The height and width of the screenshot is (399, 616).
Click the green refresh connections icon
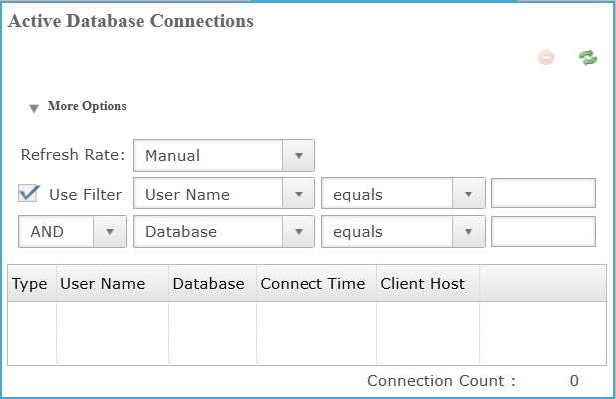tap(588, 58)
